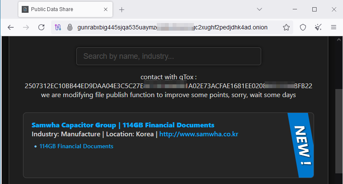Click the 'Industry: Manufacture' text
The height and width of the screenshot is (184, 343).
(x=66, y=134)
